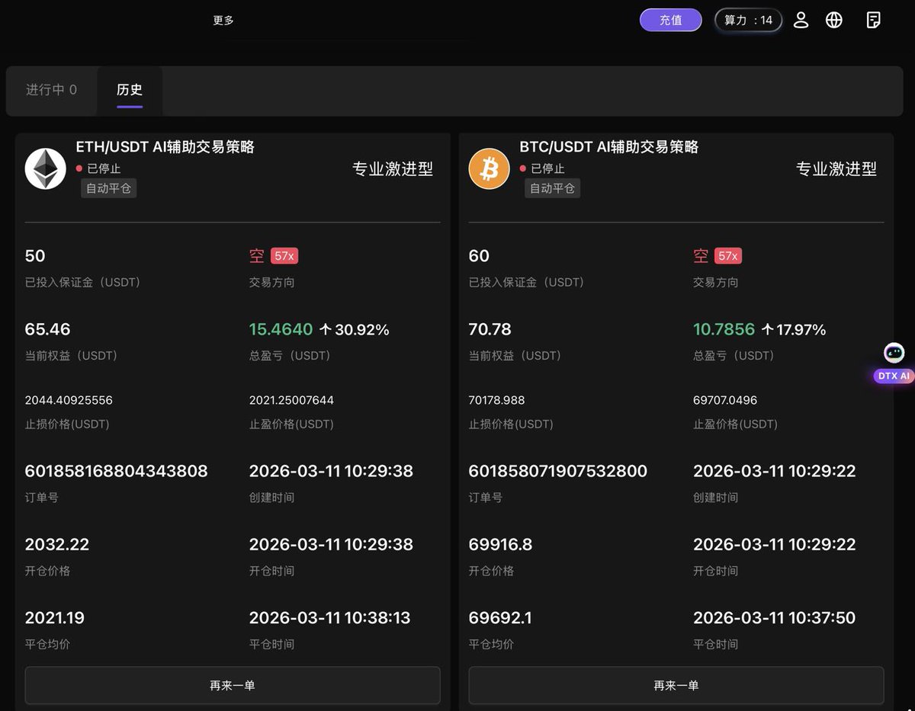This screenshot has height=711, width=915.
Task: Click 再来一单 on the BTC strategy card
Action: [676, 685]
